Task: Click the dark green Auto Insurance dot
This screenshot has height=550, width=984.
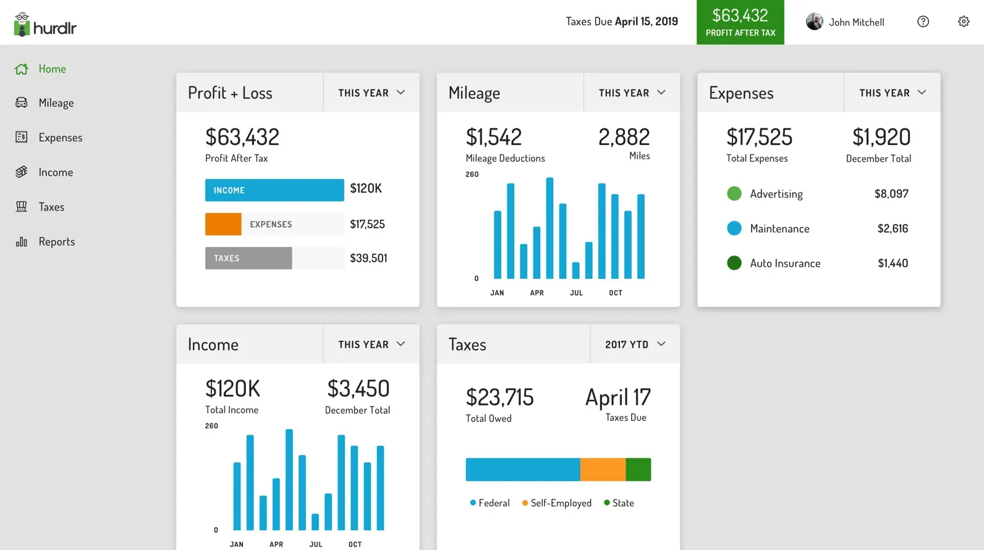Action: [734, 263]
